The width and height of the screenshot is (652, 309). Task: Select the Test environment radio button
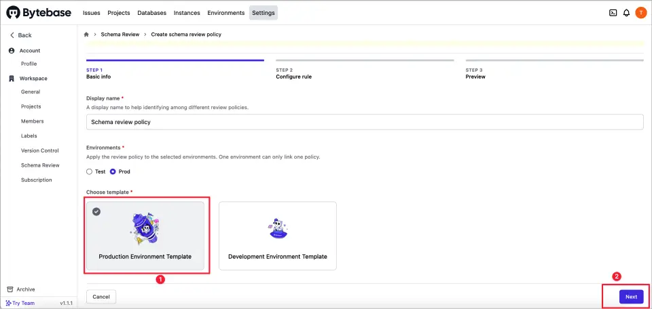pos(90,171)
